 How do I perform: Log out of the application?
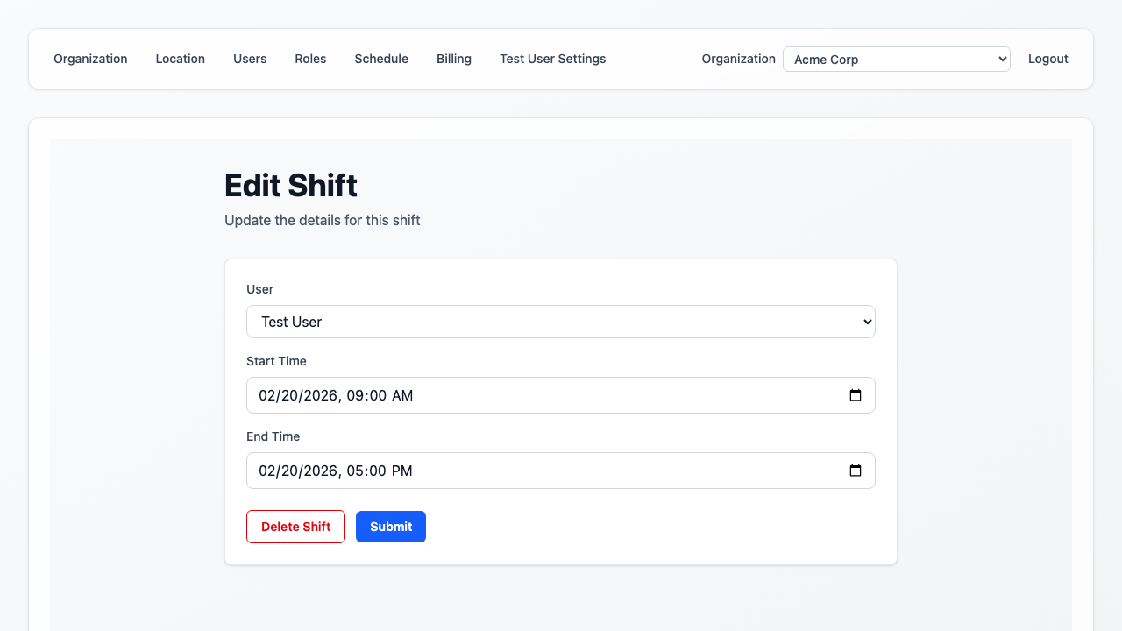(x=1048, y=59)
